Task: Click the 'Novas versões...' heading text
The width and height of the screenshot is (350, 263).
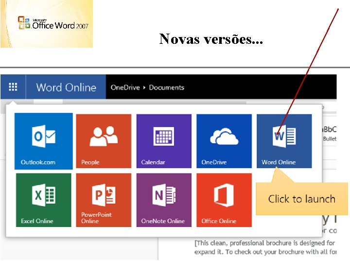Action: coord(211,38)
